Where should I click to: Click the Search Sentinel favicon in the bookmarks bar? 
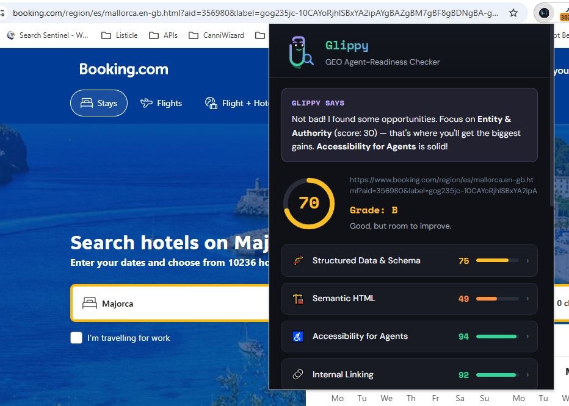click(10, 35)
